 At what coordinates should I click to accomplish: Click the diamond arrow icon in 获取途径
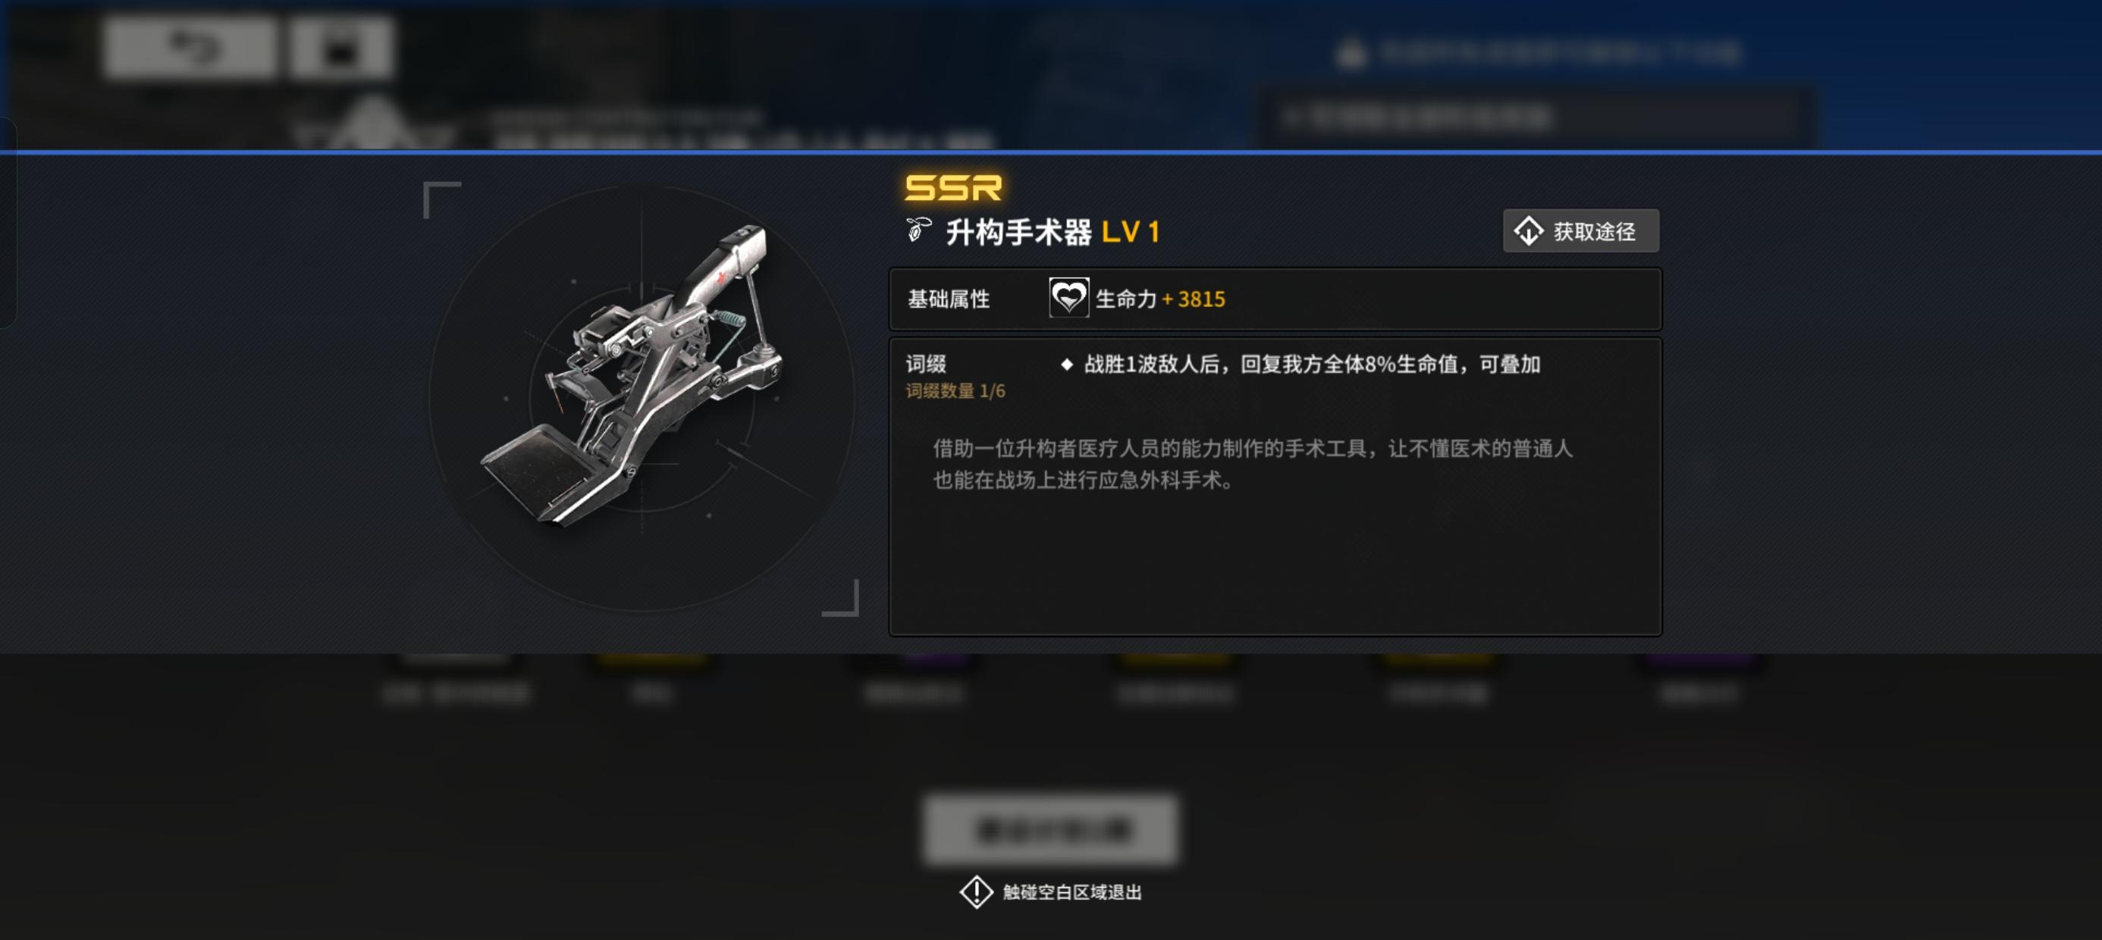pyautogui.click(x=1529, y=231)
